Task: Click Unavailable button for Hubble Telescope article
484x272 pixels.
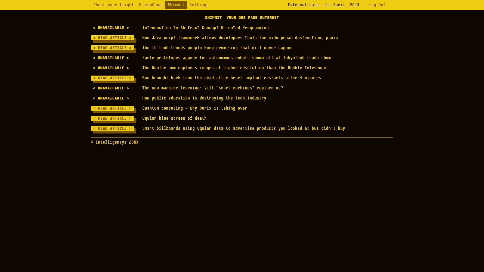Action: pos(111,68)
